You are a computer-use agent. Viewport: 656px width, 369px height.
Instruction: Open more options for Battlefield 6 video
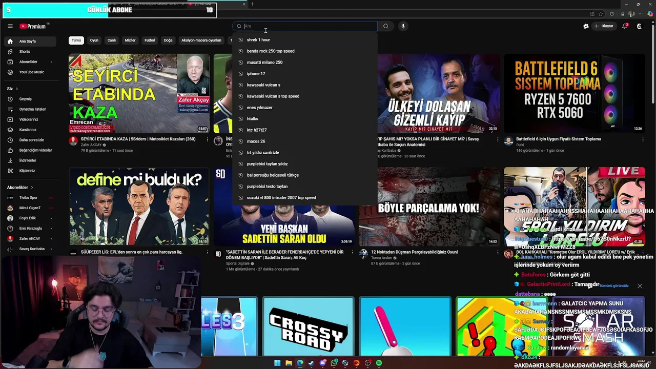coord(643,139)
